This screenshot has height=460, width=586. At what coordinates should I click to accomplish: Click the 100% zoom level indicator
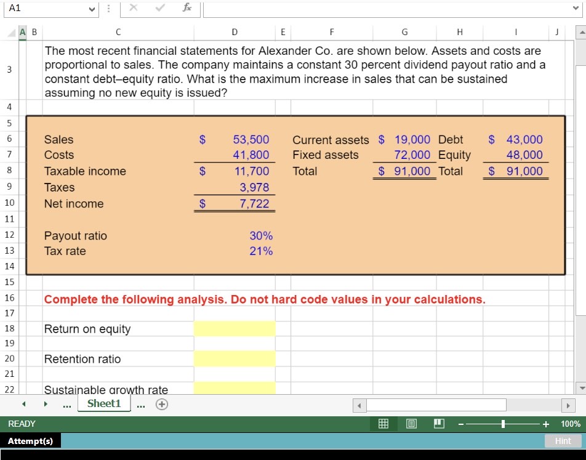pyautogui.click(x=569, y=424)
